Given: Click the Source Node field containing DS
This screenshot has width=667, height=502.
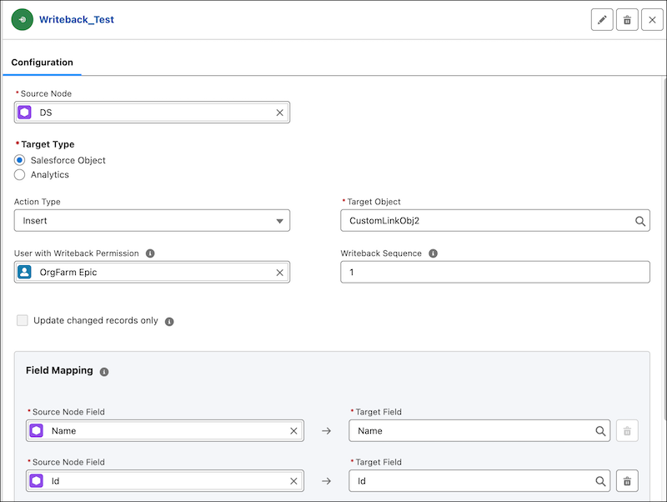Looking at the screenshot, I should [152, 113].
